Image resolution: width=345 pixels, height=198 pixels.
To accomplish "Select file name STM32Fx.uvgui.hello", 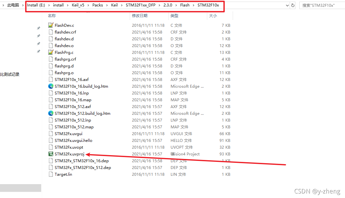I will (73, 141).
